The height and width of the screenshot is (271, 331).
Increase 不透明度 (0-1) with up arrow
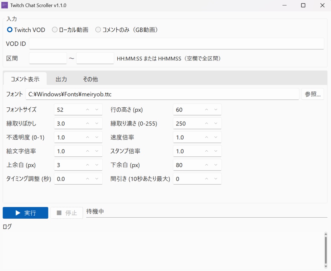tap(88, 137)
